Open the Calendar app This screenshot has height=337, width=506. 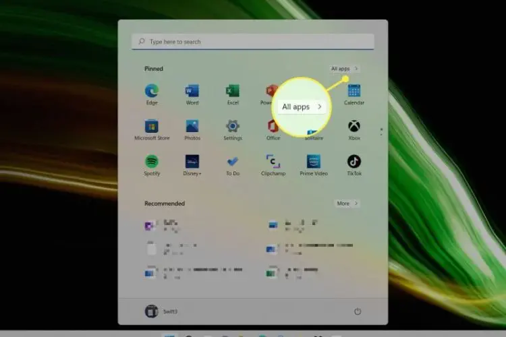click(354, 94)
